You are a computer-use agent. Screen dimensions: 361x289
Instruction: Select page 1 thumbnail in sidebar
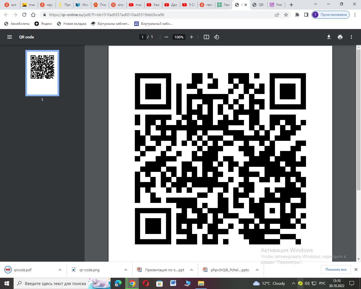[42, 73]
